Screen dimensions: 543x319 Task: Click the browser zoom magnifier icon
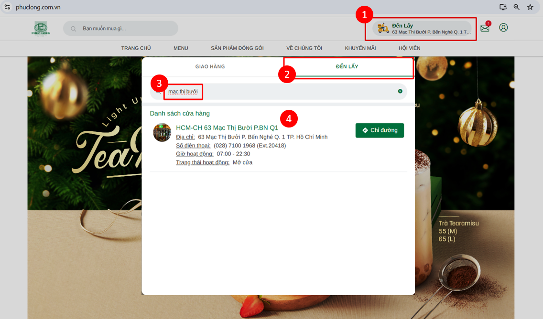pos(517,7)
